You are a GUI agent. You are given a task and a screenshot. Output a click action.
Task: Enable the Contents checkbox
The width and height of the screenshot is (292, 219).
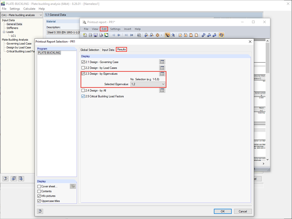tap(39, 191)
